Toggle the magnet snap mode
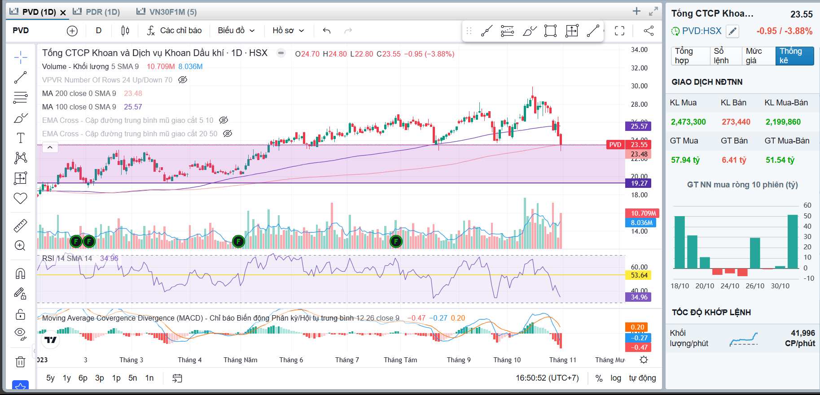Viewport: 820px width, 395px height. pyautogui.click(x=21, y=273)
